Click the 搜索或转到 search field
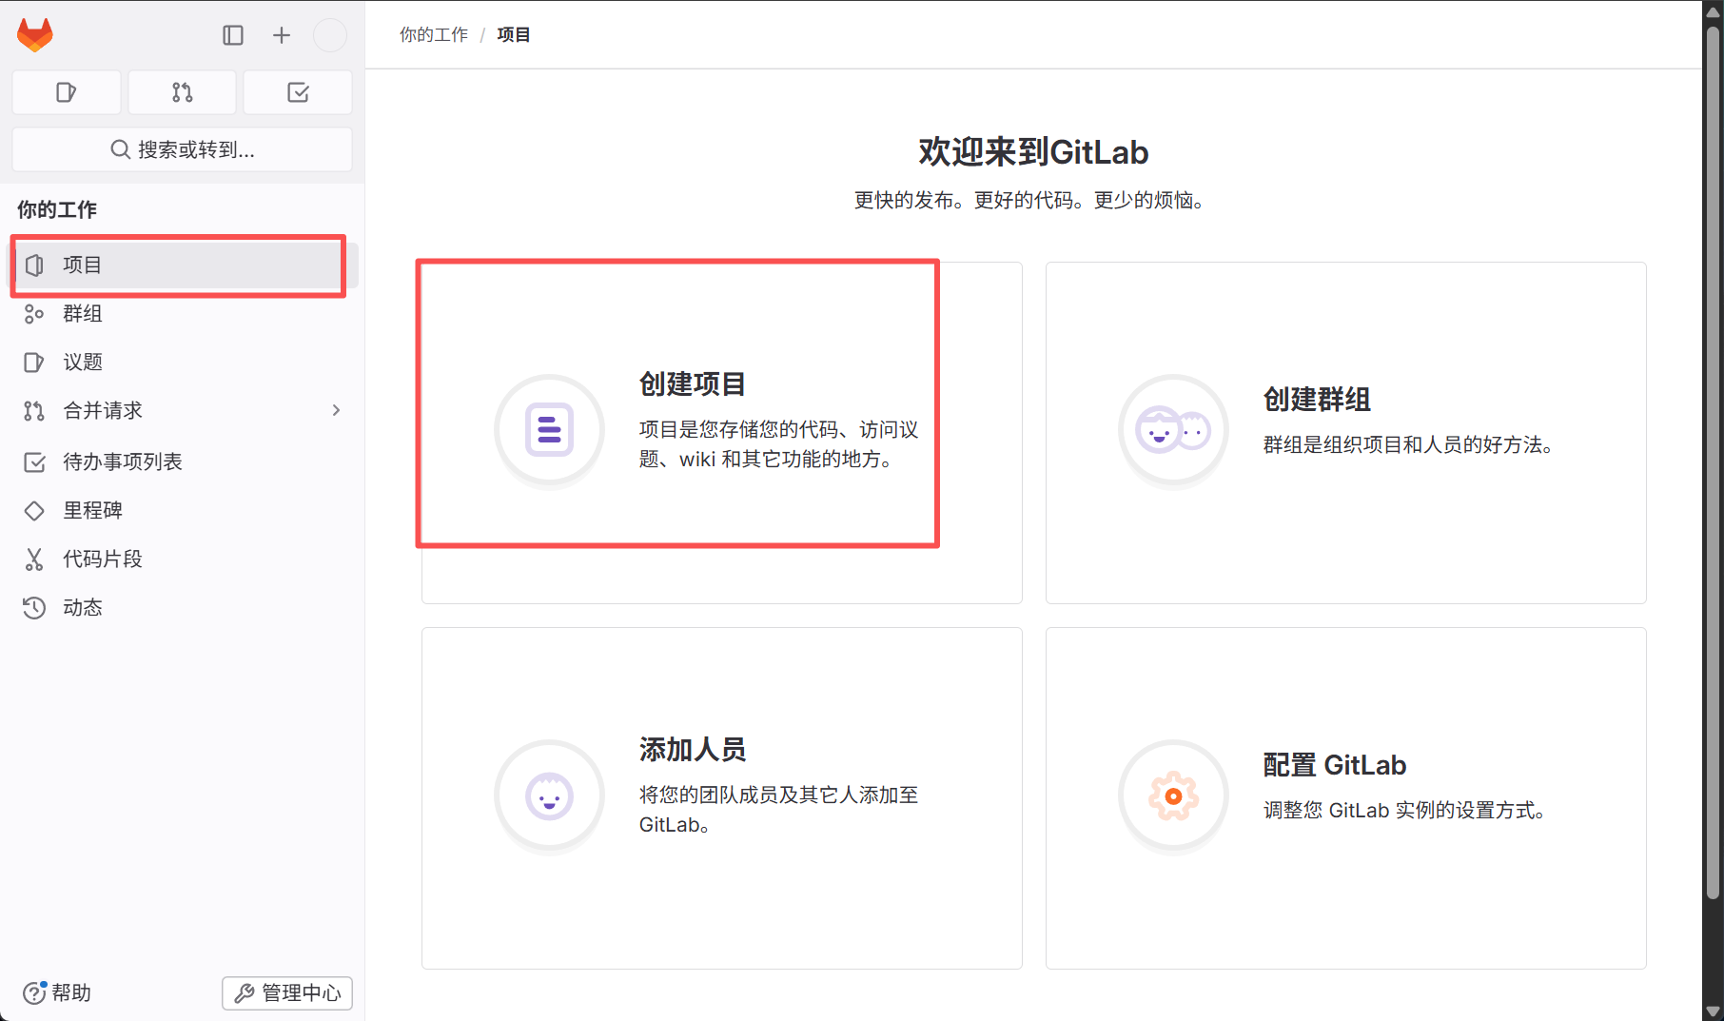This screenshot has height=1021, width=1724. click(x=183, y=149)
